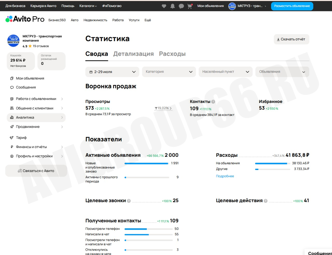Click the Общение с клиентами people icon
Screen dimensions: 332x255
(x=12, y=108)
